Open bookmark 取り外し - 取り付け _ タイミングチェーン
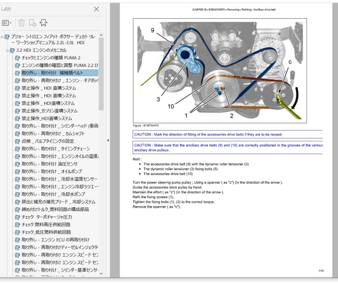The height and width of the screenshot is (284, 338). coord(56,149)
